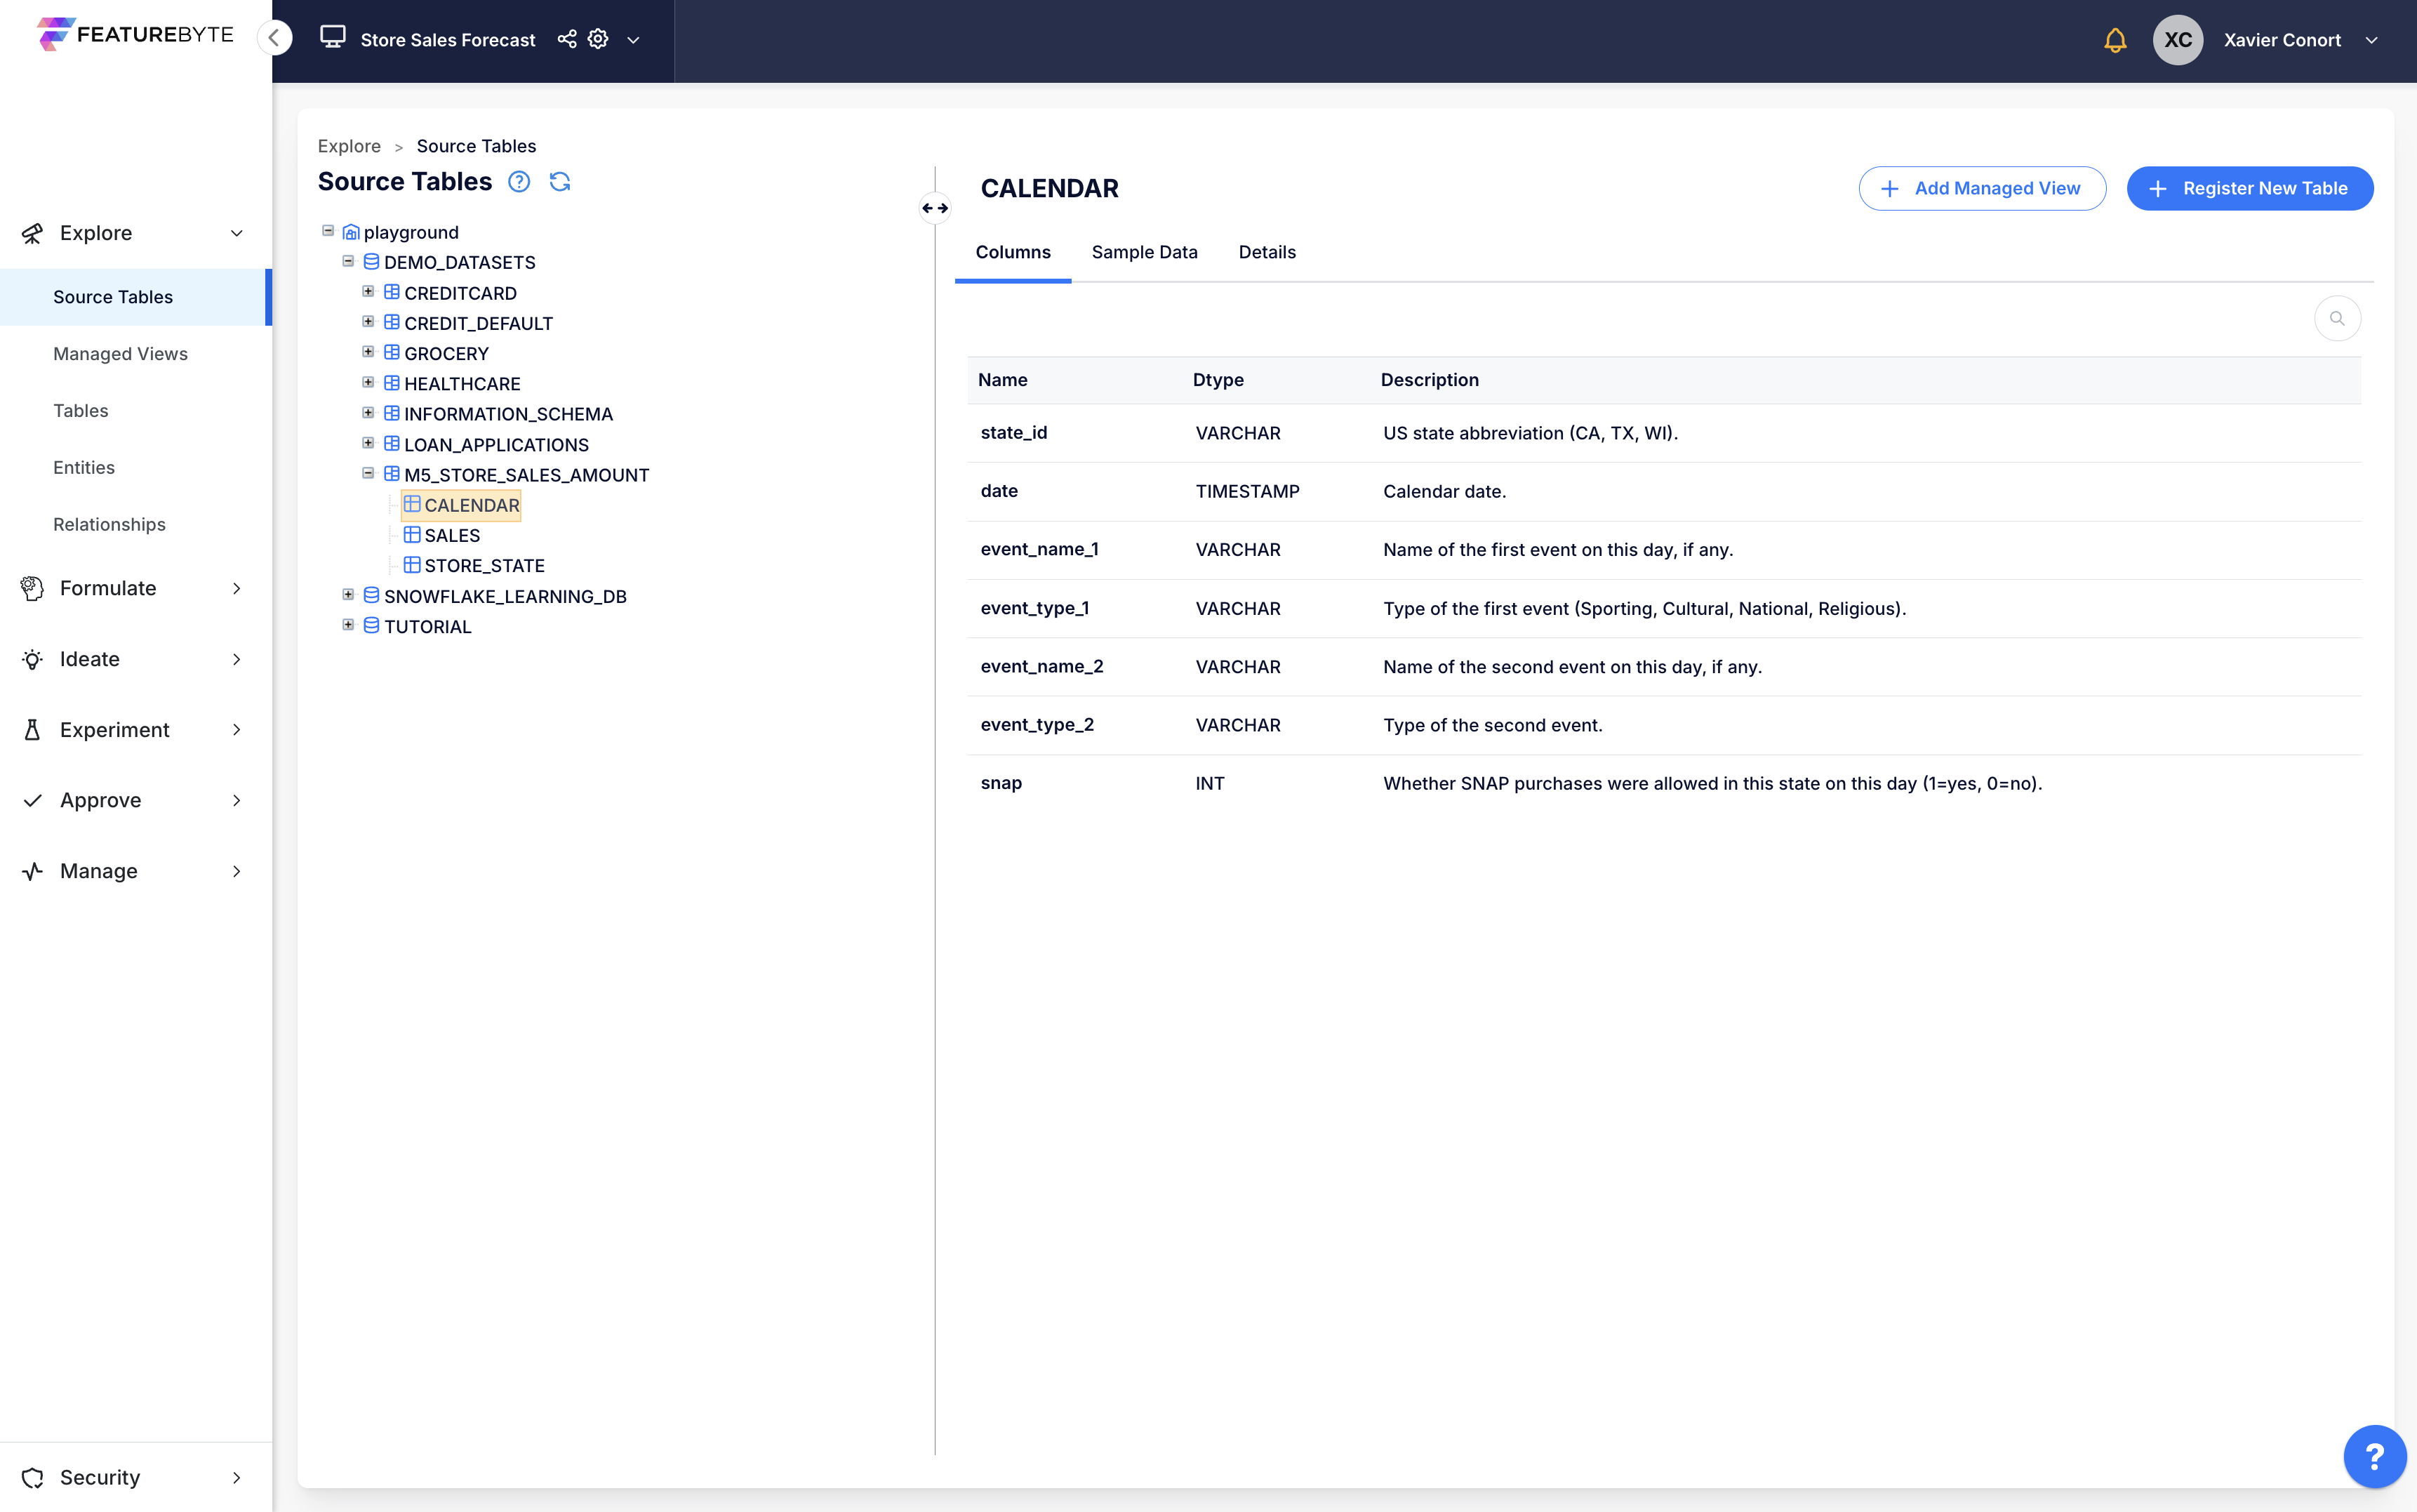2417x1512 pixels.
Task: Open catalog settings gear icon
Action: coord(598,39)
